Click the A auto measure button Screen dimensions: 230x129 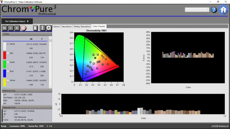pyautogui.click(x=17, y=28)
